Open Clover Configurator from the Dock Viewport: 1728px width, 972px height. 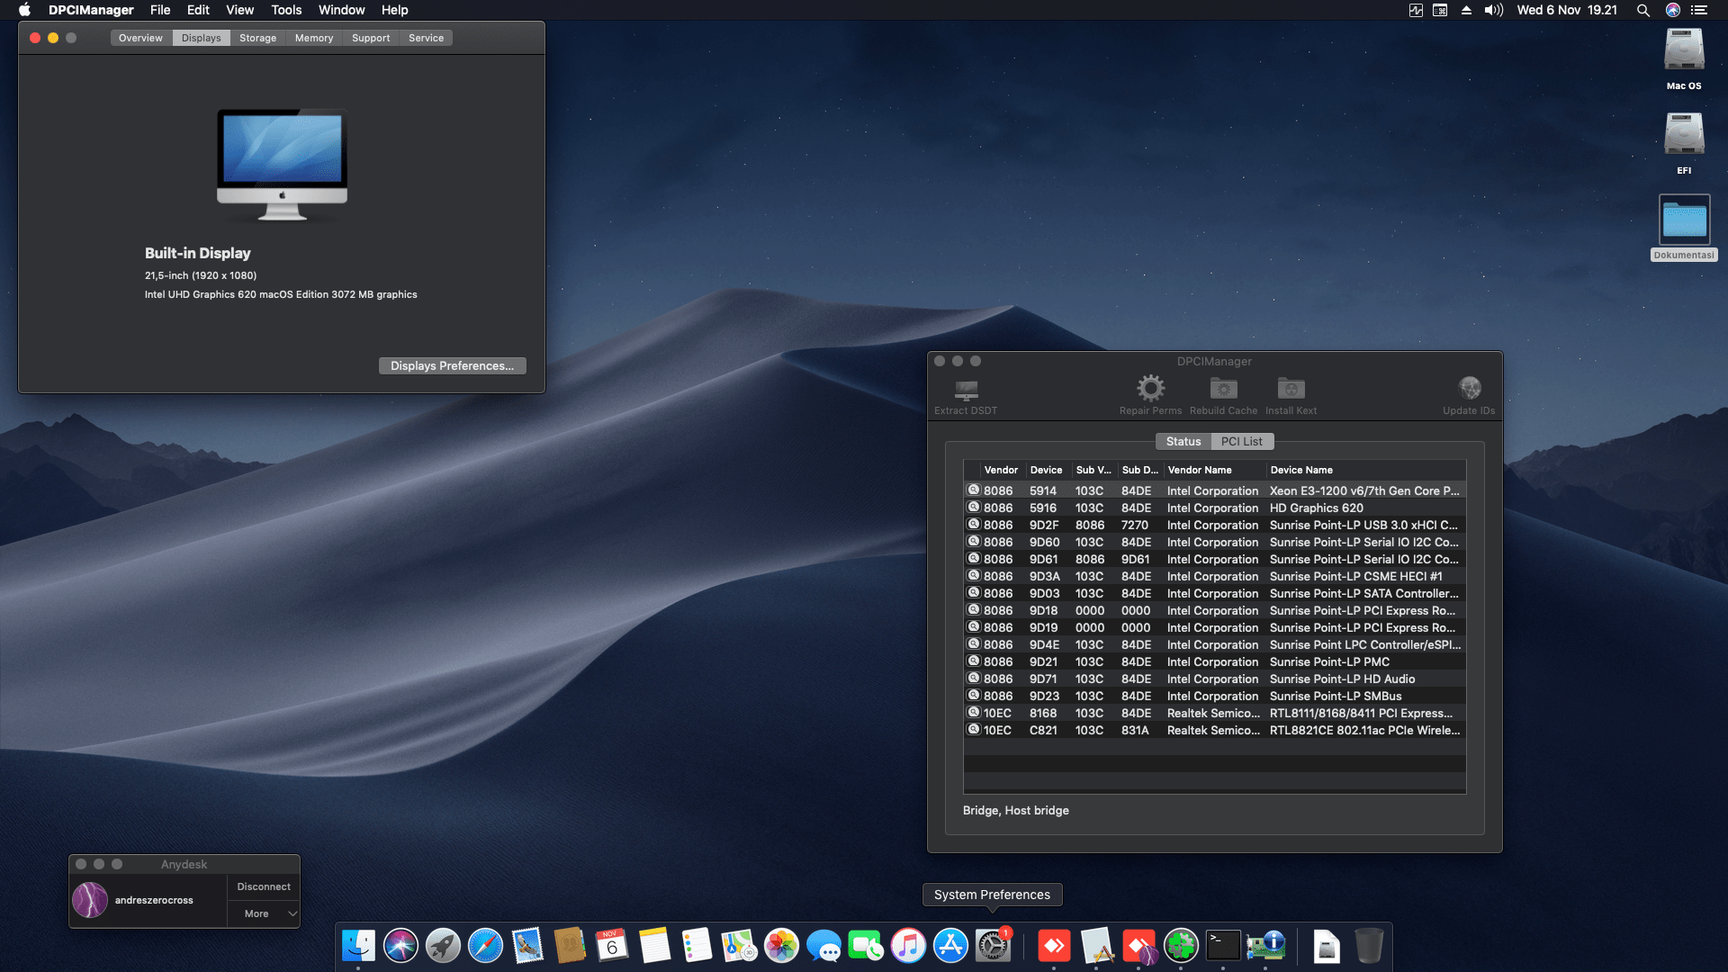tap(1181, 946)
